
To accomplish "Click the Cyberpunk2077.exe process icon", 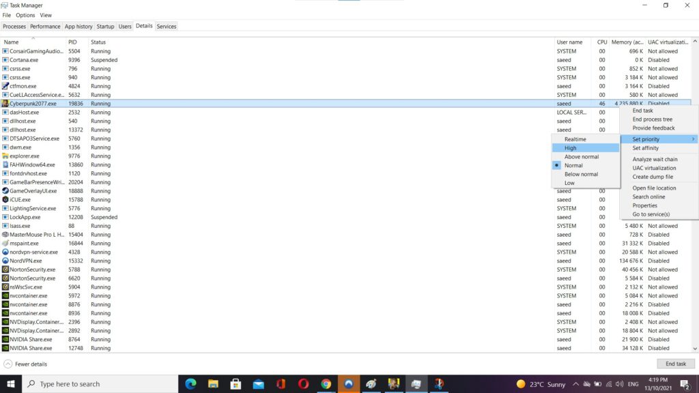I will 6,103.
